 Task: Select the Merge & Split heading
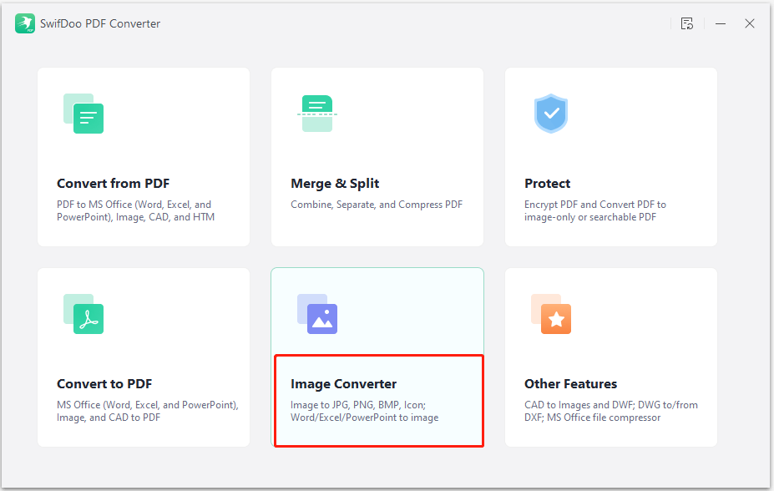coord(335,184)
